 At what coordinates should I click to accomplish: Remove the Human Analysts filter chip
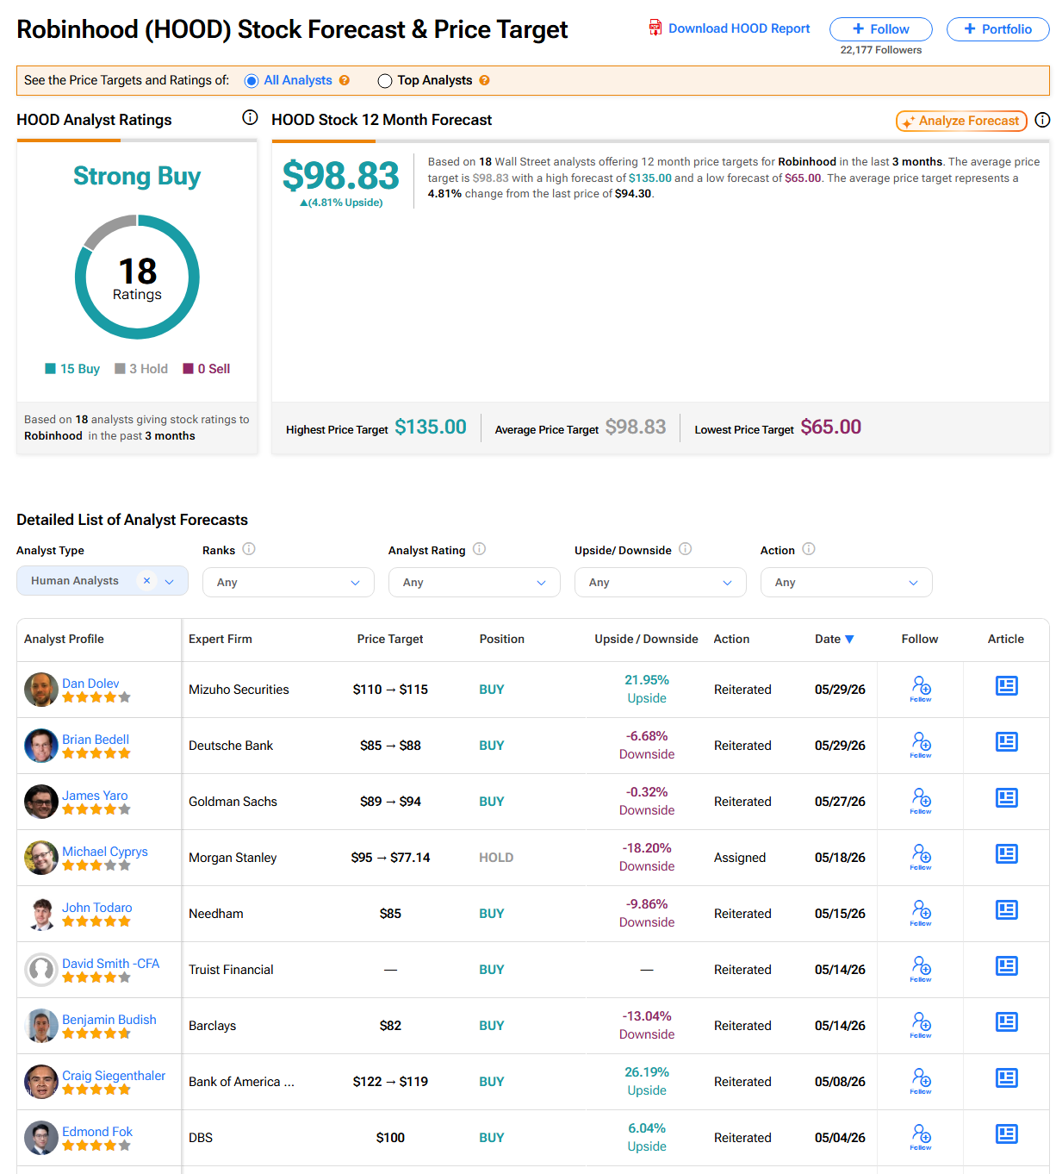click(146, 581)
